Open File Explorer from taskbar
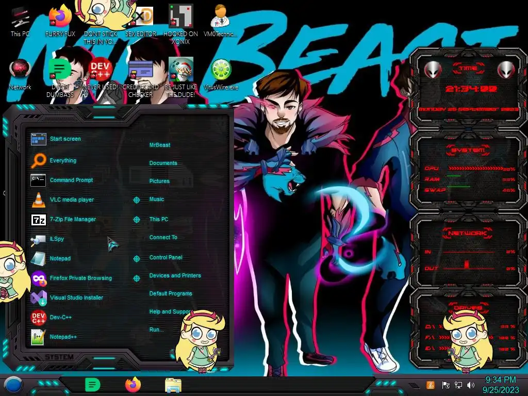The width and height of the screenshot is (528, 396). 173,385
